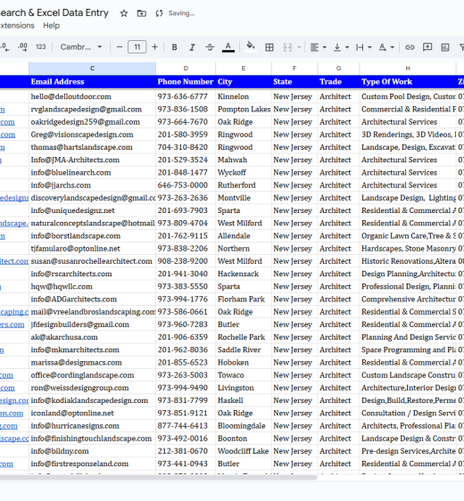Open the Cambria font dropdown
The height and width of the screenshot is (501, 464).
(x=81, y=47)
